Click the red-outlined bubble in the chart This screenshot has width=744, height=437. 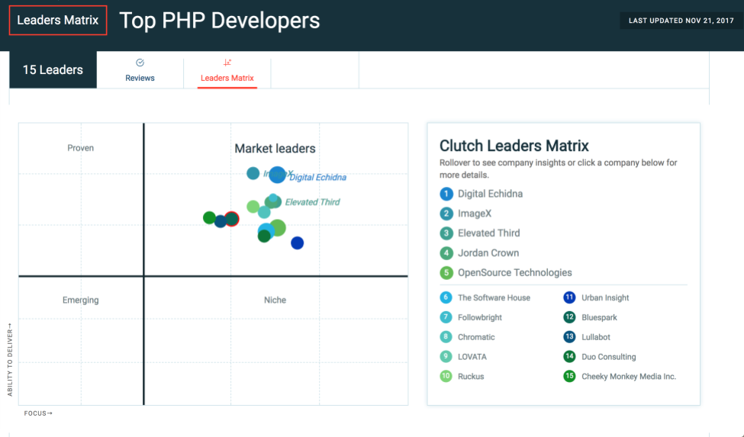point(232,219)
